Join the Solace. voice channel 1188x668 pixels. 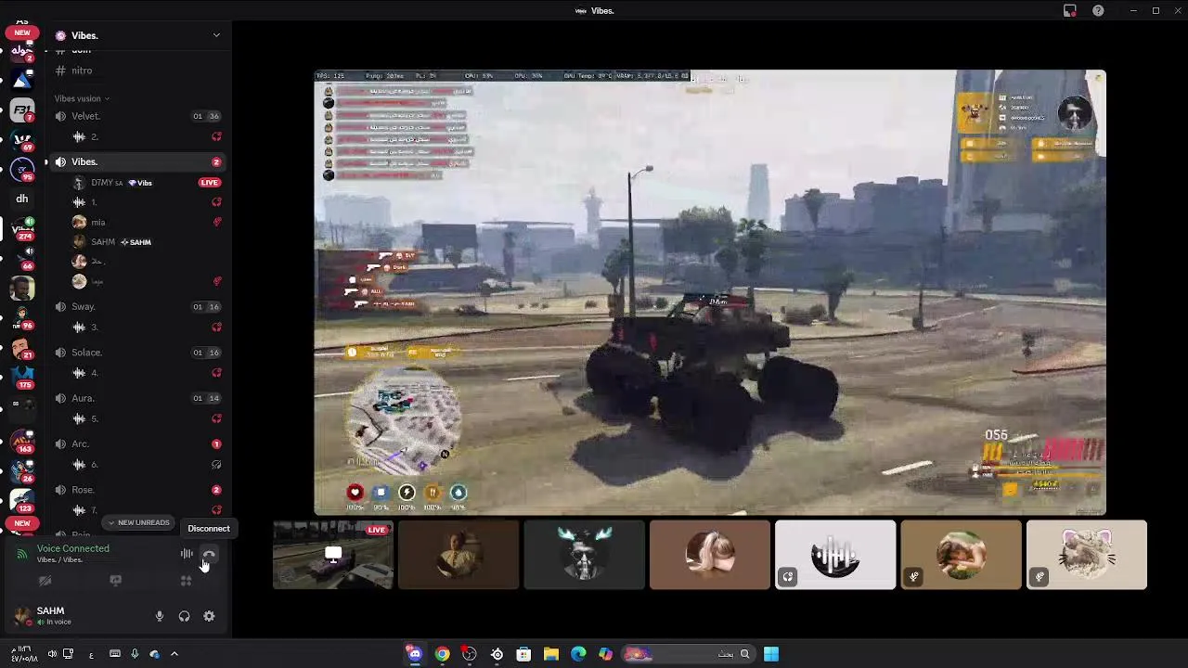[x=139, y=353]
